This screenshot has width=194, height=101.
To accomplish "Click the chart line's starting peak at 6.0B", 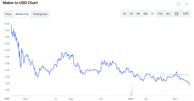I will (x=11, y=24).
